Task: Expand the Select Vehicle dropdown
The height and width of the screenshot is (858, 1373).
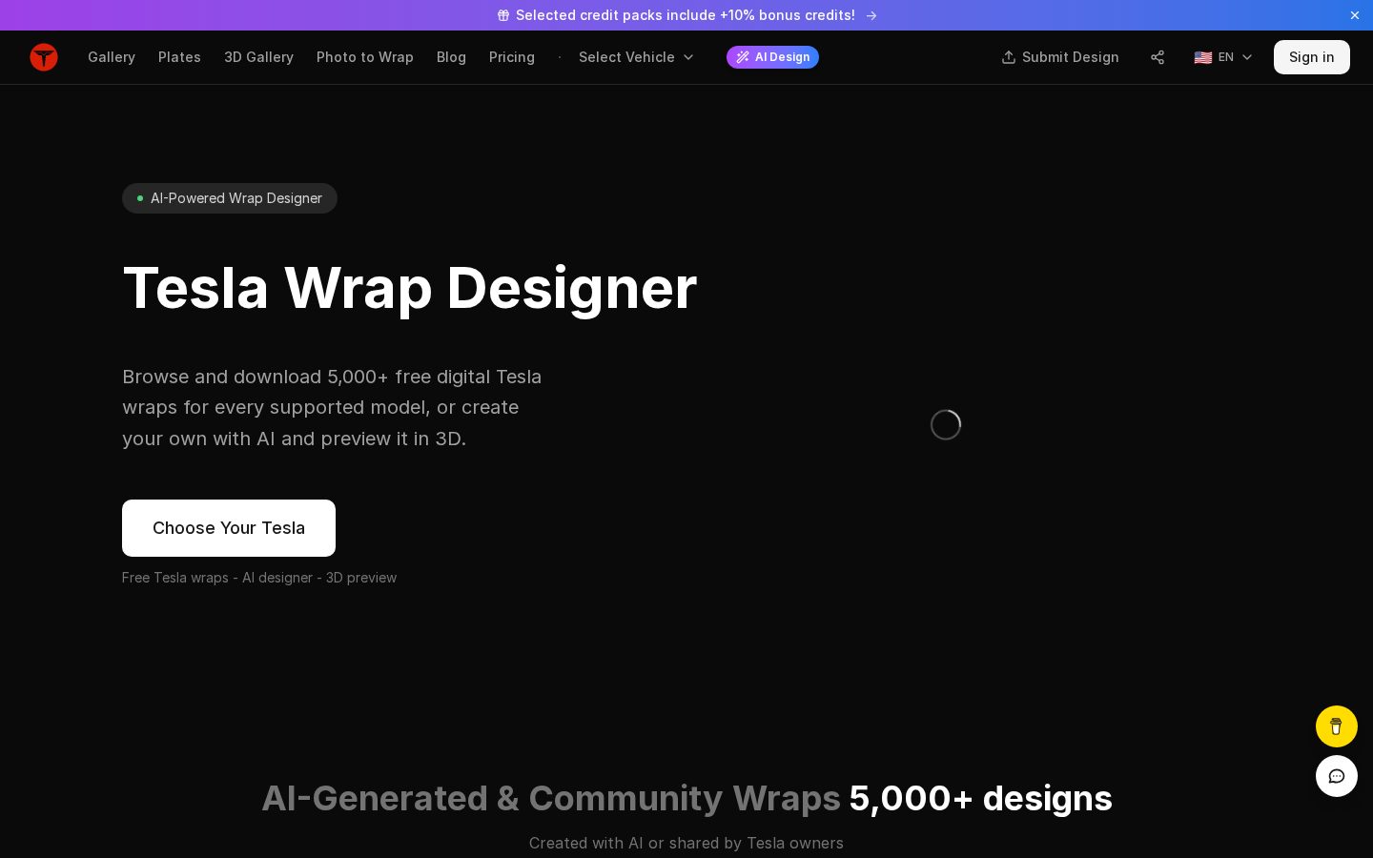Action: click(x=636, y=57)
